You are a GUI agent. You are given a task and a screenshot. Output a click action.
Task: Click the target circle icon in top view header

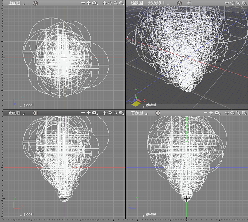click(35, 3)
